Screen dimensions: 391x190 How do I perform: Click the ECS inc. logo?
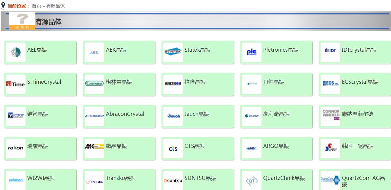[330, 84]
